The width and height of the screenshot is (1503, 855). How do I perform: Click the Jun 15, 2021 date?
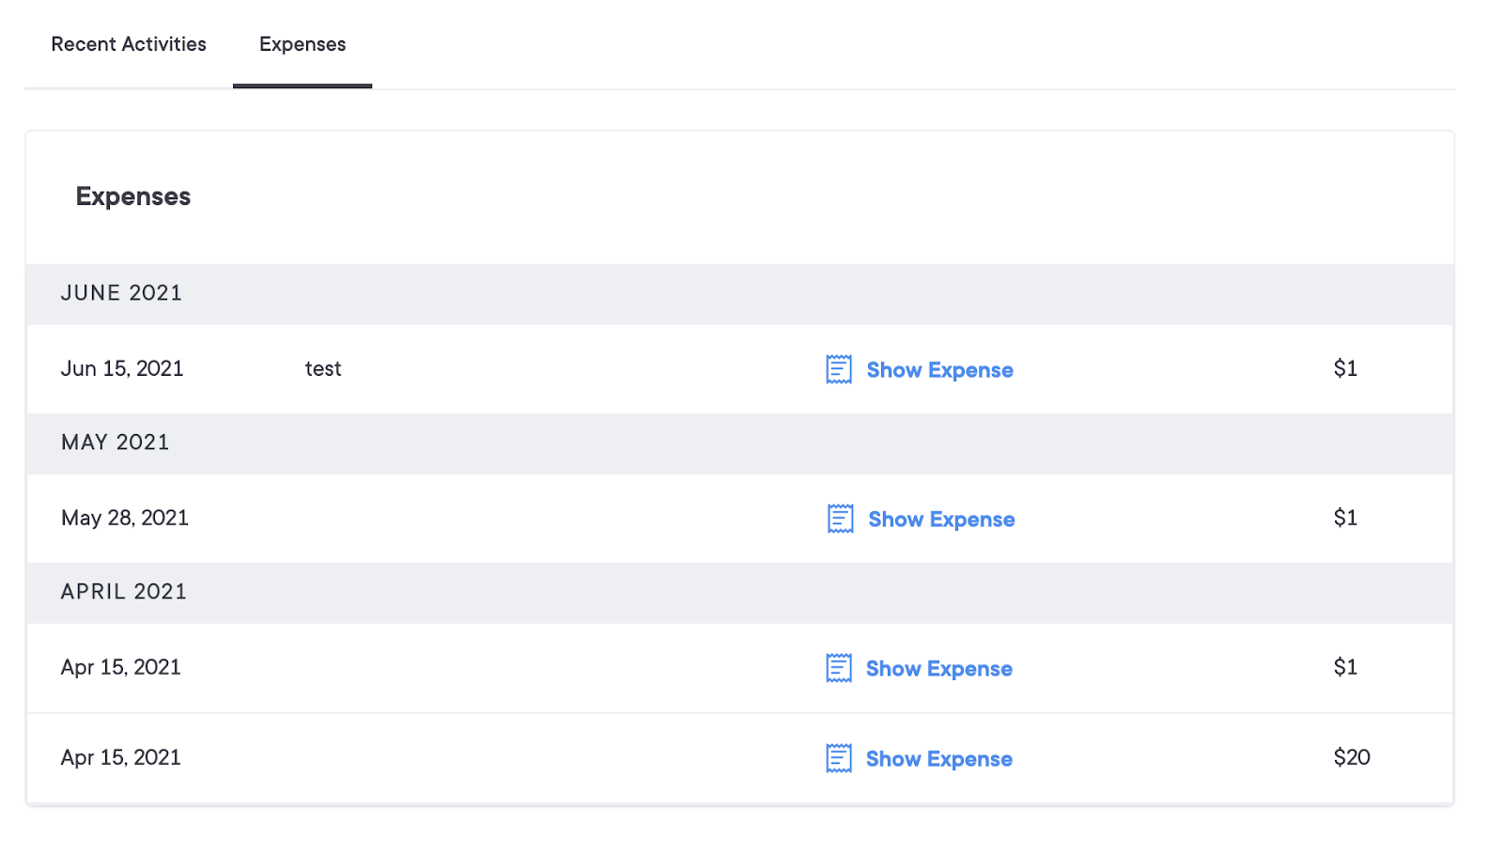pyautogui.click(x=122, y=369)
